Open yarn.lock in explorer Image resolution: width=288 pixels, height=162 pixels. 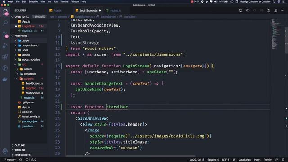[x=28, y=126]
